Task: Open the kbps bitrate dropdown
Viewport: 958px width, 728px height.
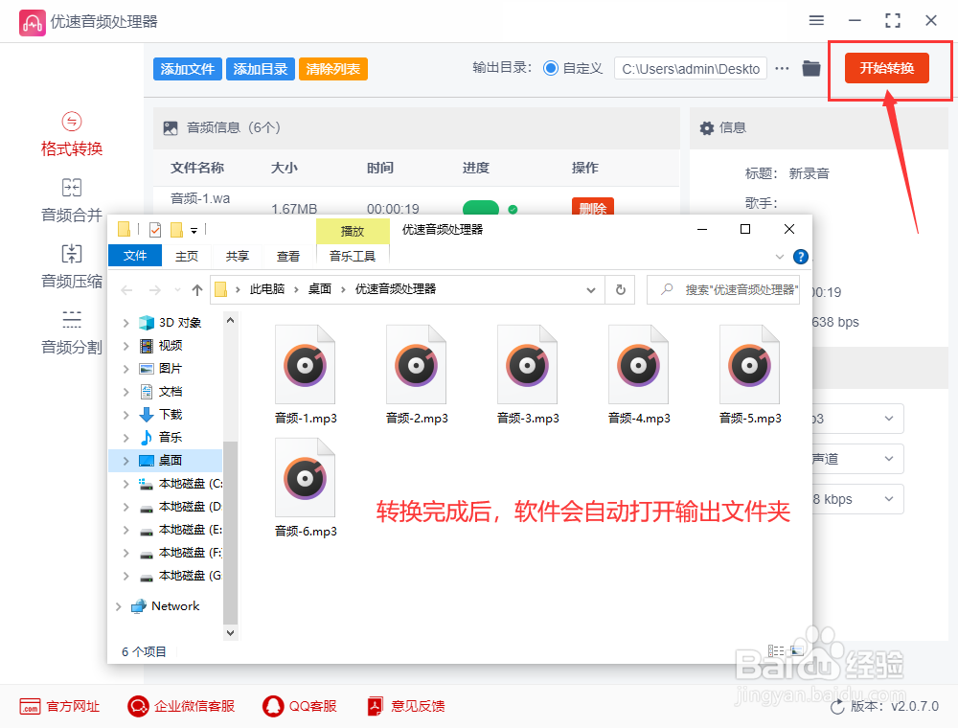Action: [x=857, y=499]
